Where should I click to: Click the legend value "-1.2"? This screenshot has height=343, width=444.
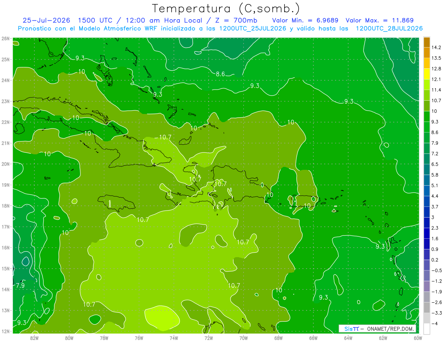[x=437, y=281]
